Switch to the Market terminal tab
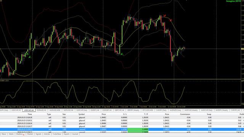 tap(30, 134)
